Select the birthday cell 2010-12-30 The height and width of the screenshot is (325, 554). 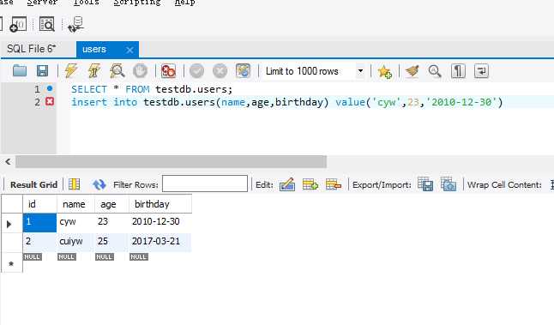click(160, 223)
